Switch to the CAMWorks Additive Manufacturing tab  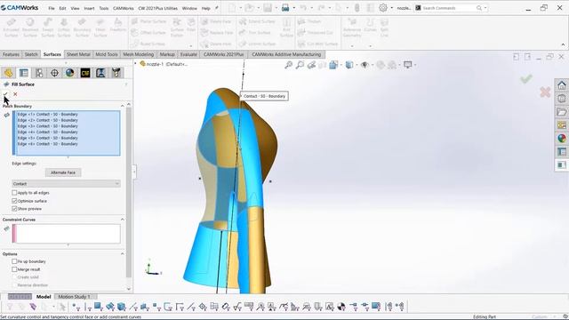286,54
